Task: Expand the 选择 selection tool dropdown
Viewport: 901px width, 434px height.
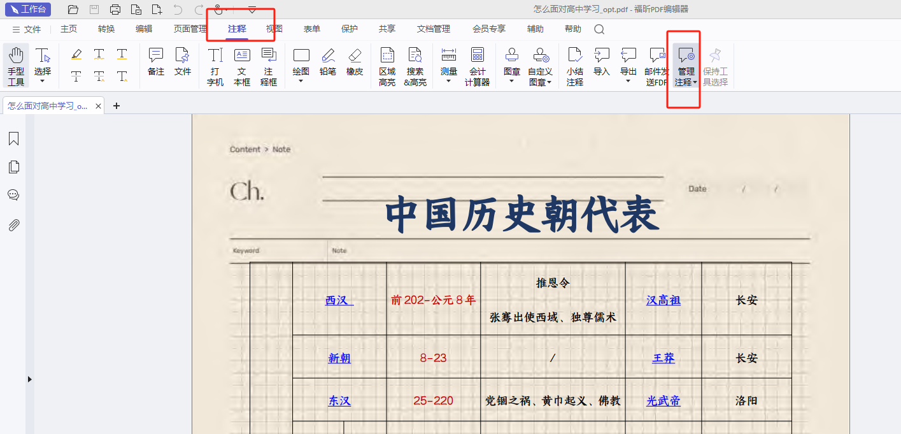Action: coord(43,81)
